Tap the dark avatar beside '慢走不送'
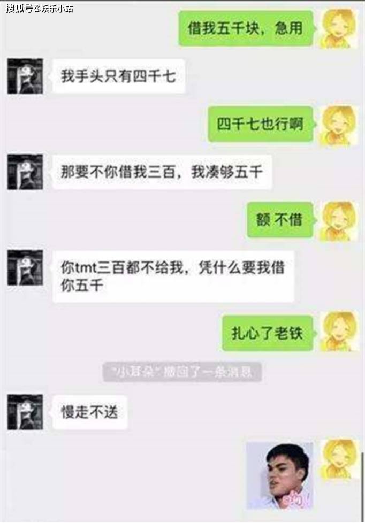The width and height of the screenshot is (365, 523). point(25,412)
